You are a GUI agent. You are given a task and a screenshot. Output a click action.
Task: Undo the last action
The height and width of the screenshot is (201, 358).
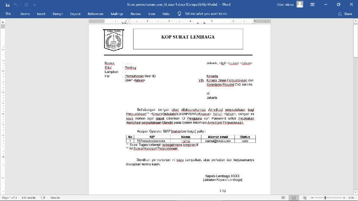click(16, 4)
